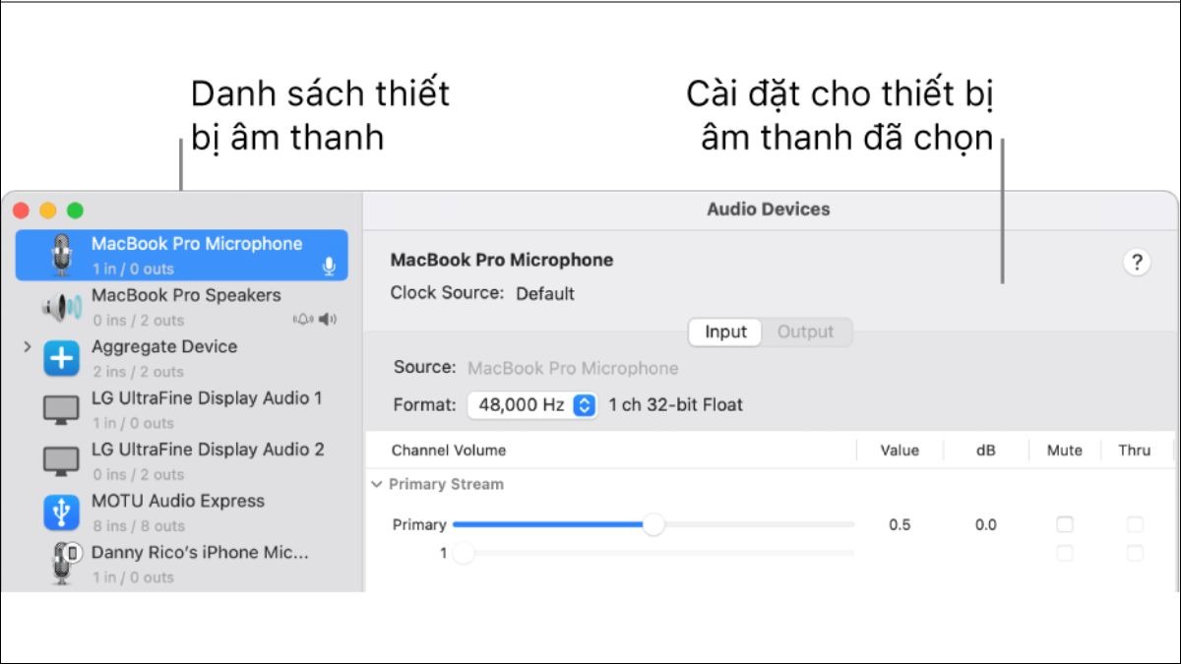Click the MacBook Pro Microphone device icon
The image size is (1181, 664).
point(63,256)
